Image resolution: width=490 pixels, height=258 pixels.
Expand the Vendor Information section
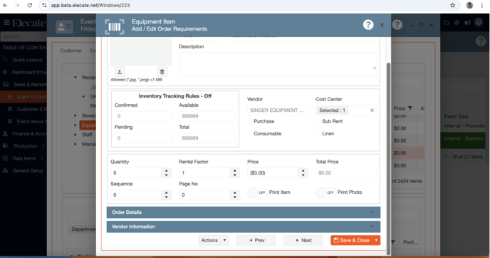point(244,227)
